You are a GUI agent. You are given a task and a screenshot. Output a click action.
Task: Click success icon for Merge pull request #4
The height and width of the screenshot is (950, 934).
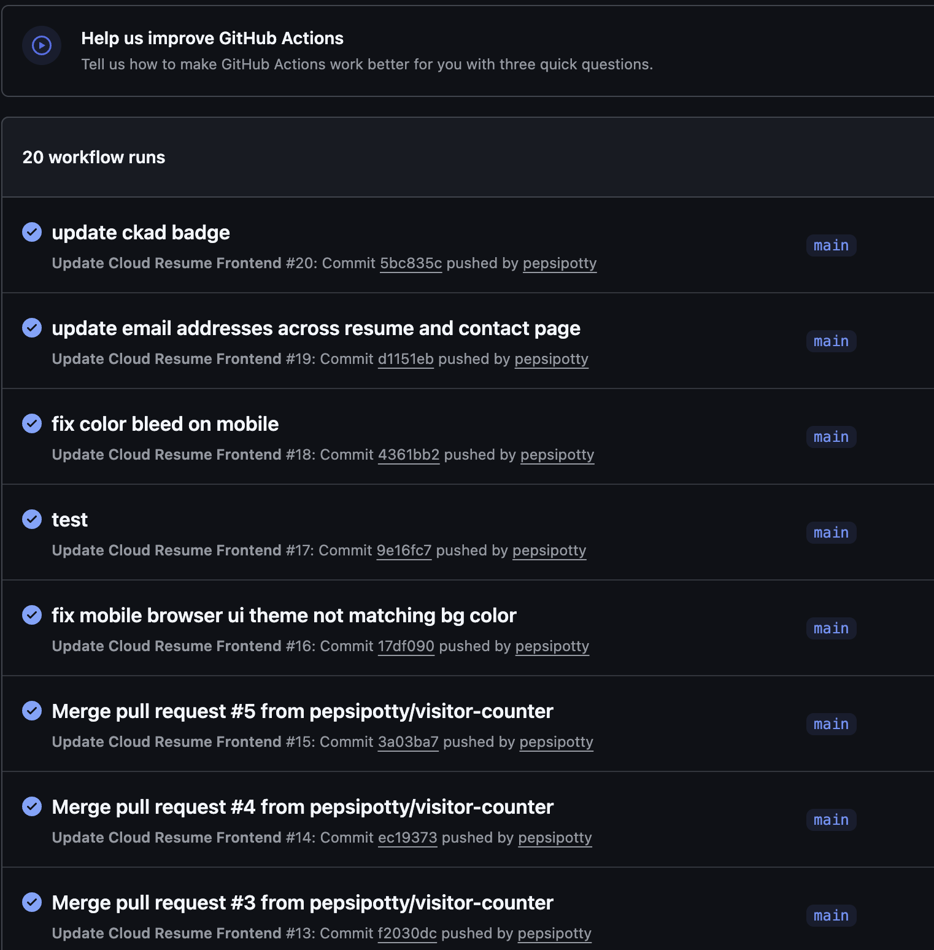[x=32, y=806]
